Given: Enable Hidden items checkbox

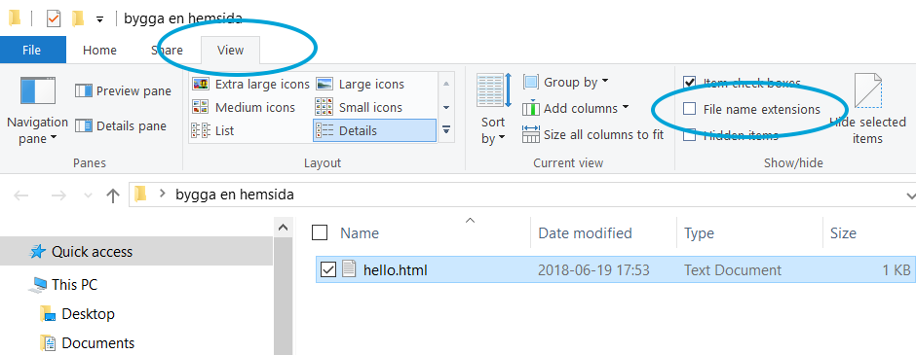Looking at the screenshot, I should point(690,135).
